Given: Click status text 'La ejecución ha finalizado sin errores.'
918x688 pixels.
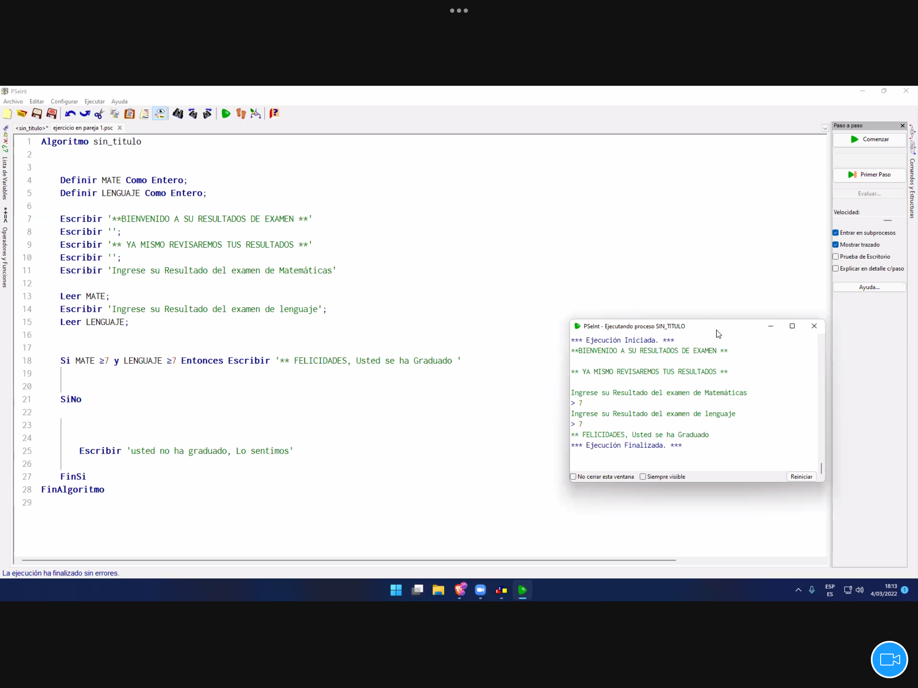Looking at the screenshot, I should (61, 573).
